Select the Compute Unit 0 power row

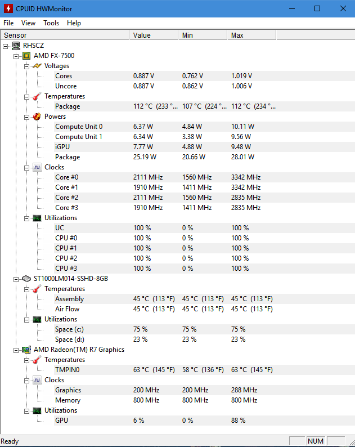click(79, 127)
